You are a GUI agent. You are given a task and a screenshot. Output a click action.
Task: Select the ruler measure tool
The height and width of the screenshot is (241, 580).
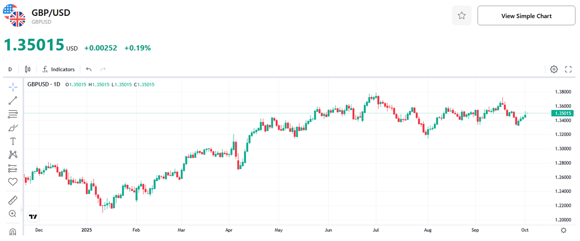(13, 200)
